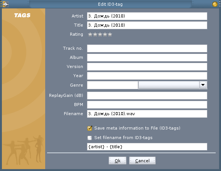Image resolution: width=221 pixels, height=171 pixels.
Task: Confirm changes with the Ok button
Action: pos(117,161)
